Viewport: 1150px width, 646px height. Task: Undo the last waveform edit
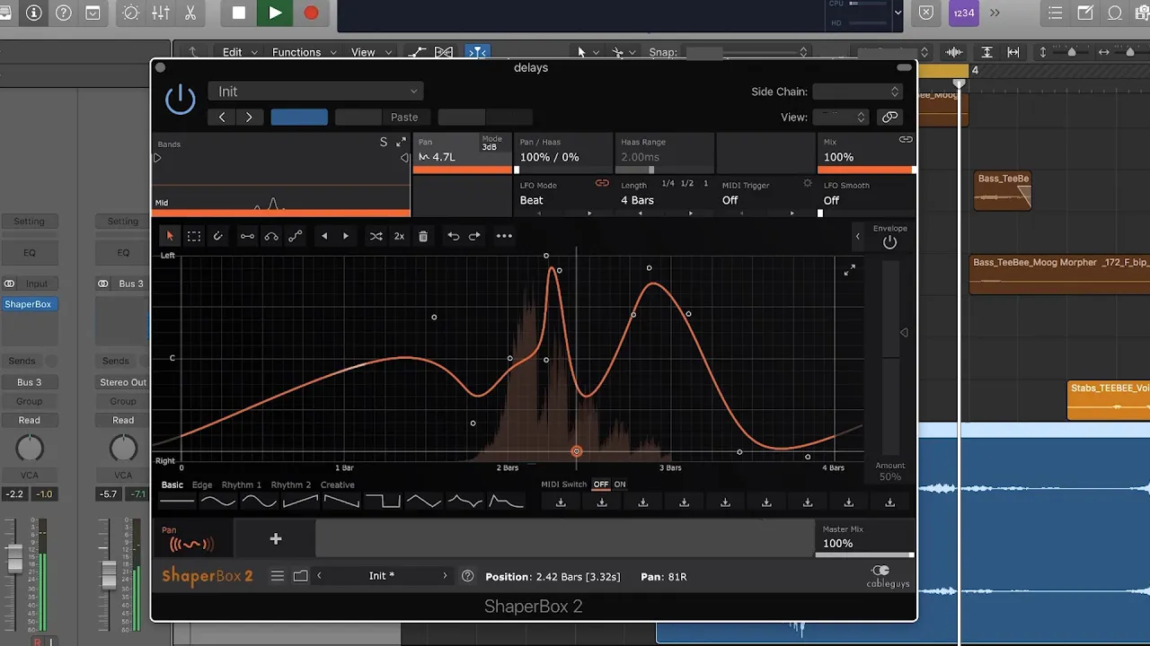coord(454,236)
